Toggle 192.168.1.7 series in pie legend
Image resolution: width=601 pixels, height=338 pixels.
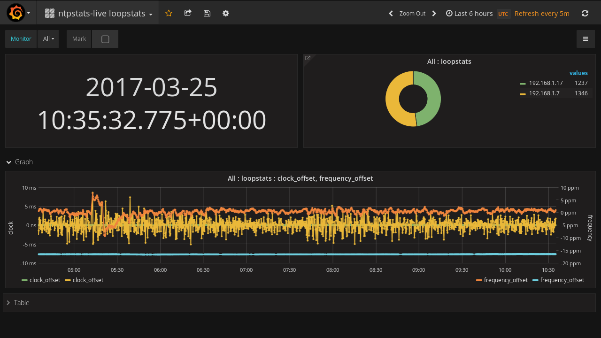[x=544, y=93]
